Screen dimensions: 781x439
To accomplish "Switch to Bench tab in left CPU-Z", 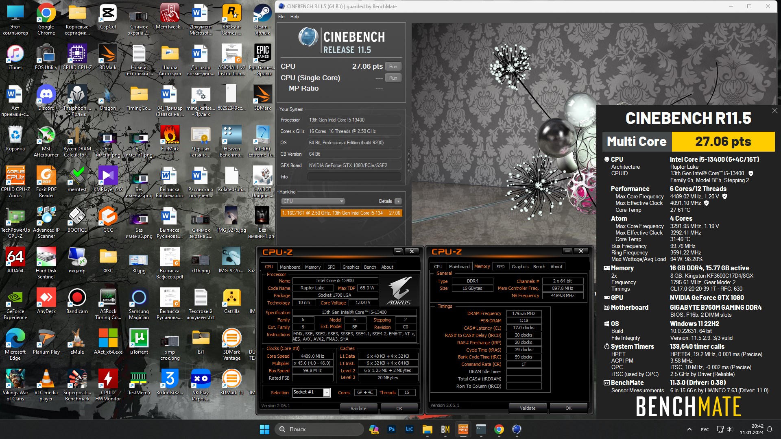I will 370,267.
